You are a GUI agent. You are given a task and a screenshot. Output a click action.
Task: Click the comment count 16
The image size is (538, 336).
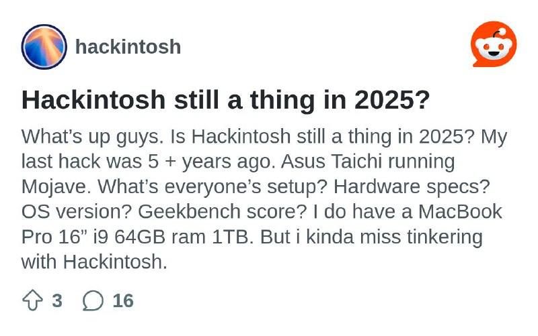click(x=122, y=300)
